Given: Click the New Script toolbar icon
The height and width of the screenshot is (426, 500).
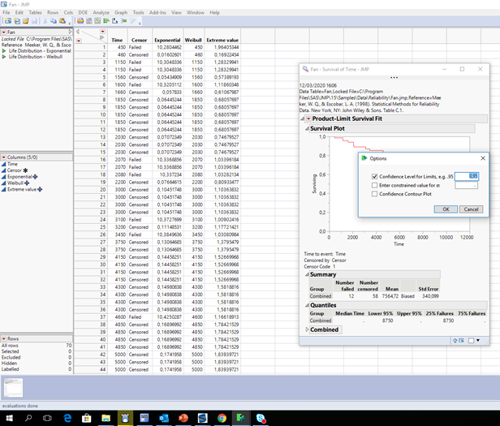Looking at the screenshot, I should [x=17, y=21].
